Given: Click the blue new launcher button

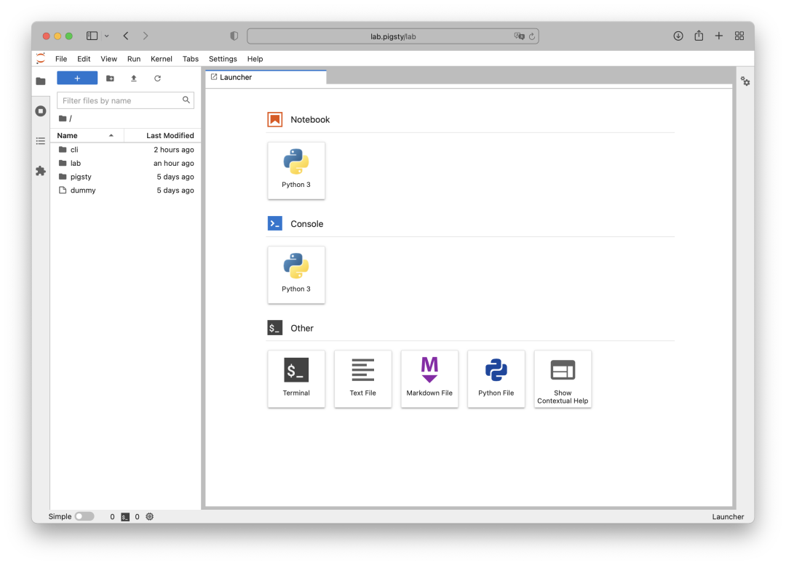Looking at the screenshot, I should [77, 78].
